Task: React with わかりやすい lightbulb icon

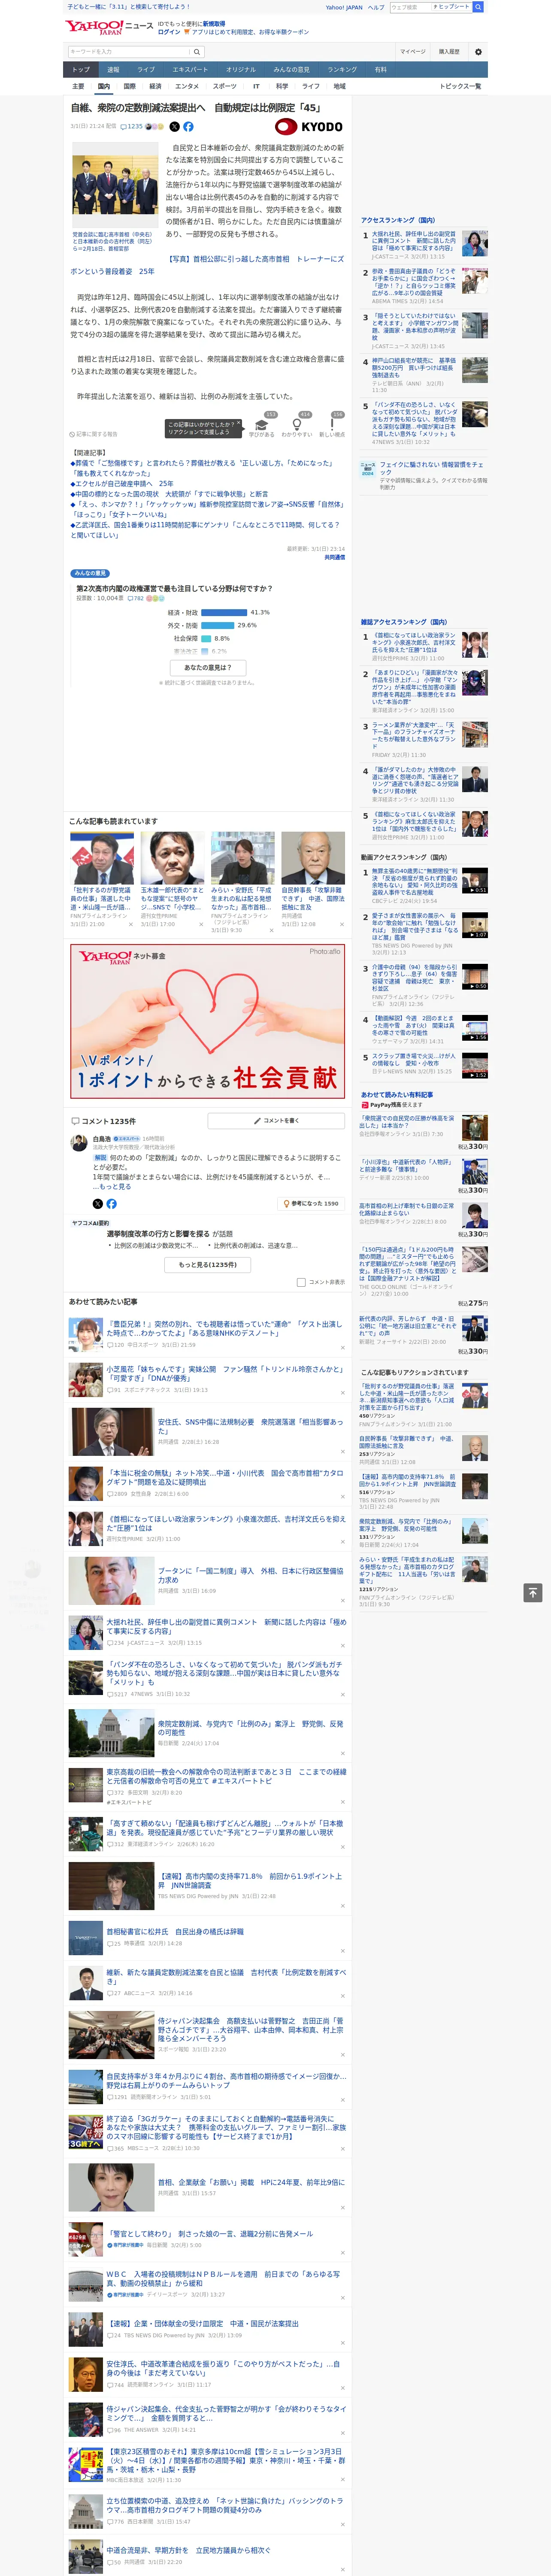Action: [297, 425]
